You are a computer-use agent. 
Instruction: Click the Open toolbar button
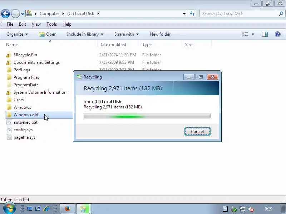pos(48,34)
